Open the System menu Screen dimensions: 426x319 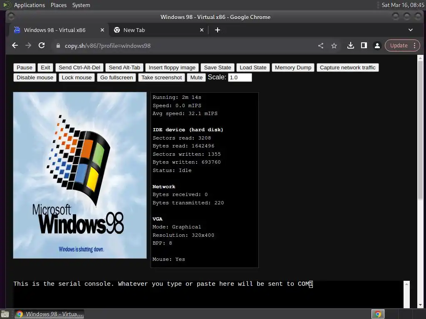(x=81, y=5)
